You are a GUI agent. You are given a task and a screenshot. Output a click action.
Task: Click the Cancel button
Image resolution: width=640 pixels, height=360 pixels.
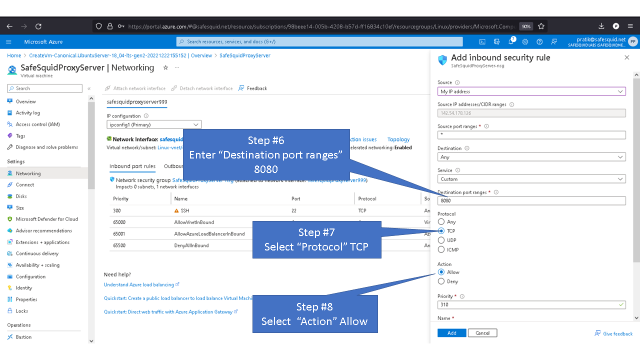pyautogui.click(x=482, y=333)
